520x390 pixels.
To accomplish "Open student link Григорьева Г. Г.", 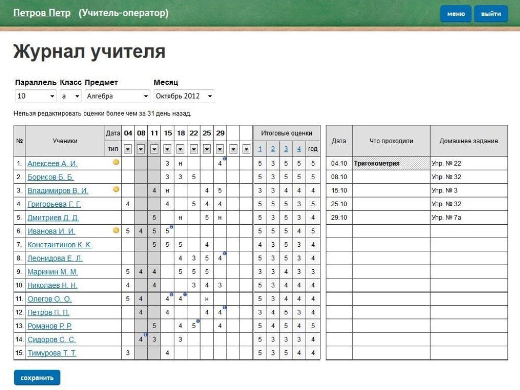I will point(54,205).
